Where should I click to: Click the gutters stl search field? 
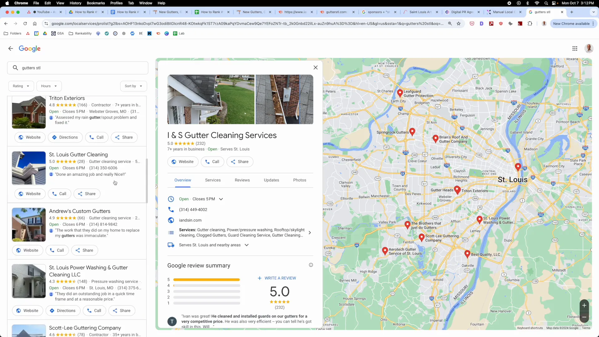pyautogui.click(x=78, y=68)
